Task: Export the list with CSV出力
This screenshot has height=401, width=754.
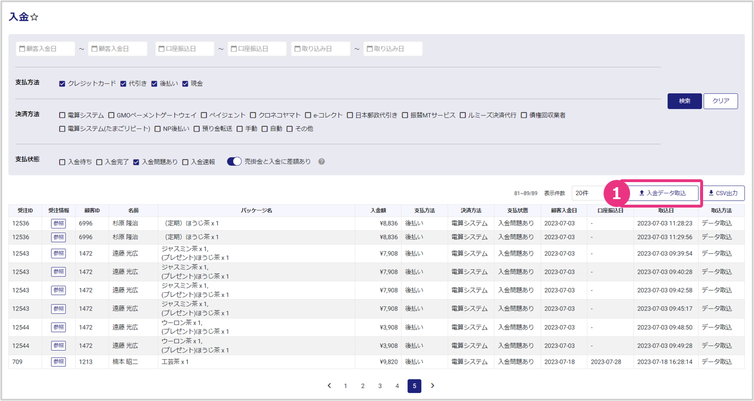Action: pos(723,193)
